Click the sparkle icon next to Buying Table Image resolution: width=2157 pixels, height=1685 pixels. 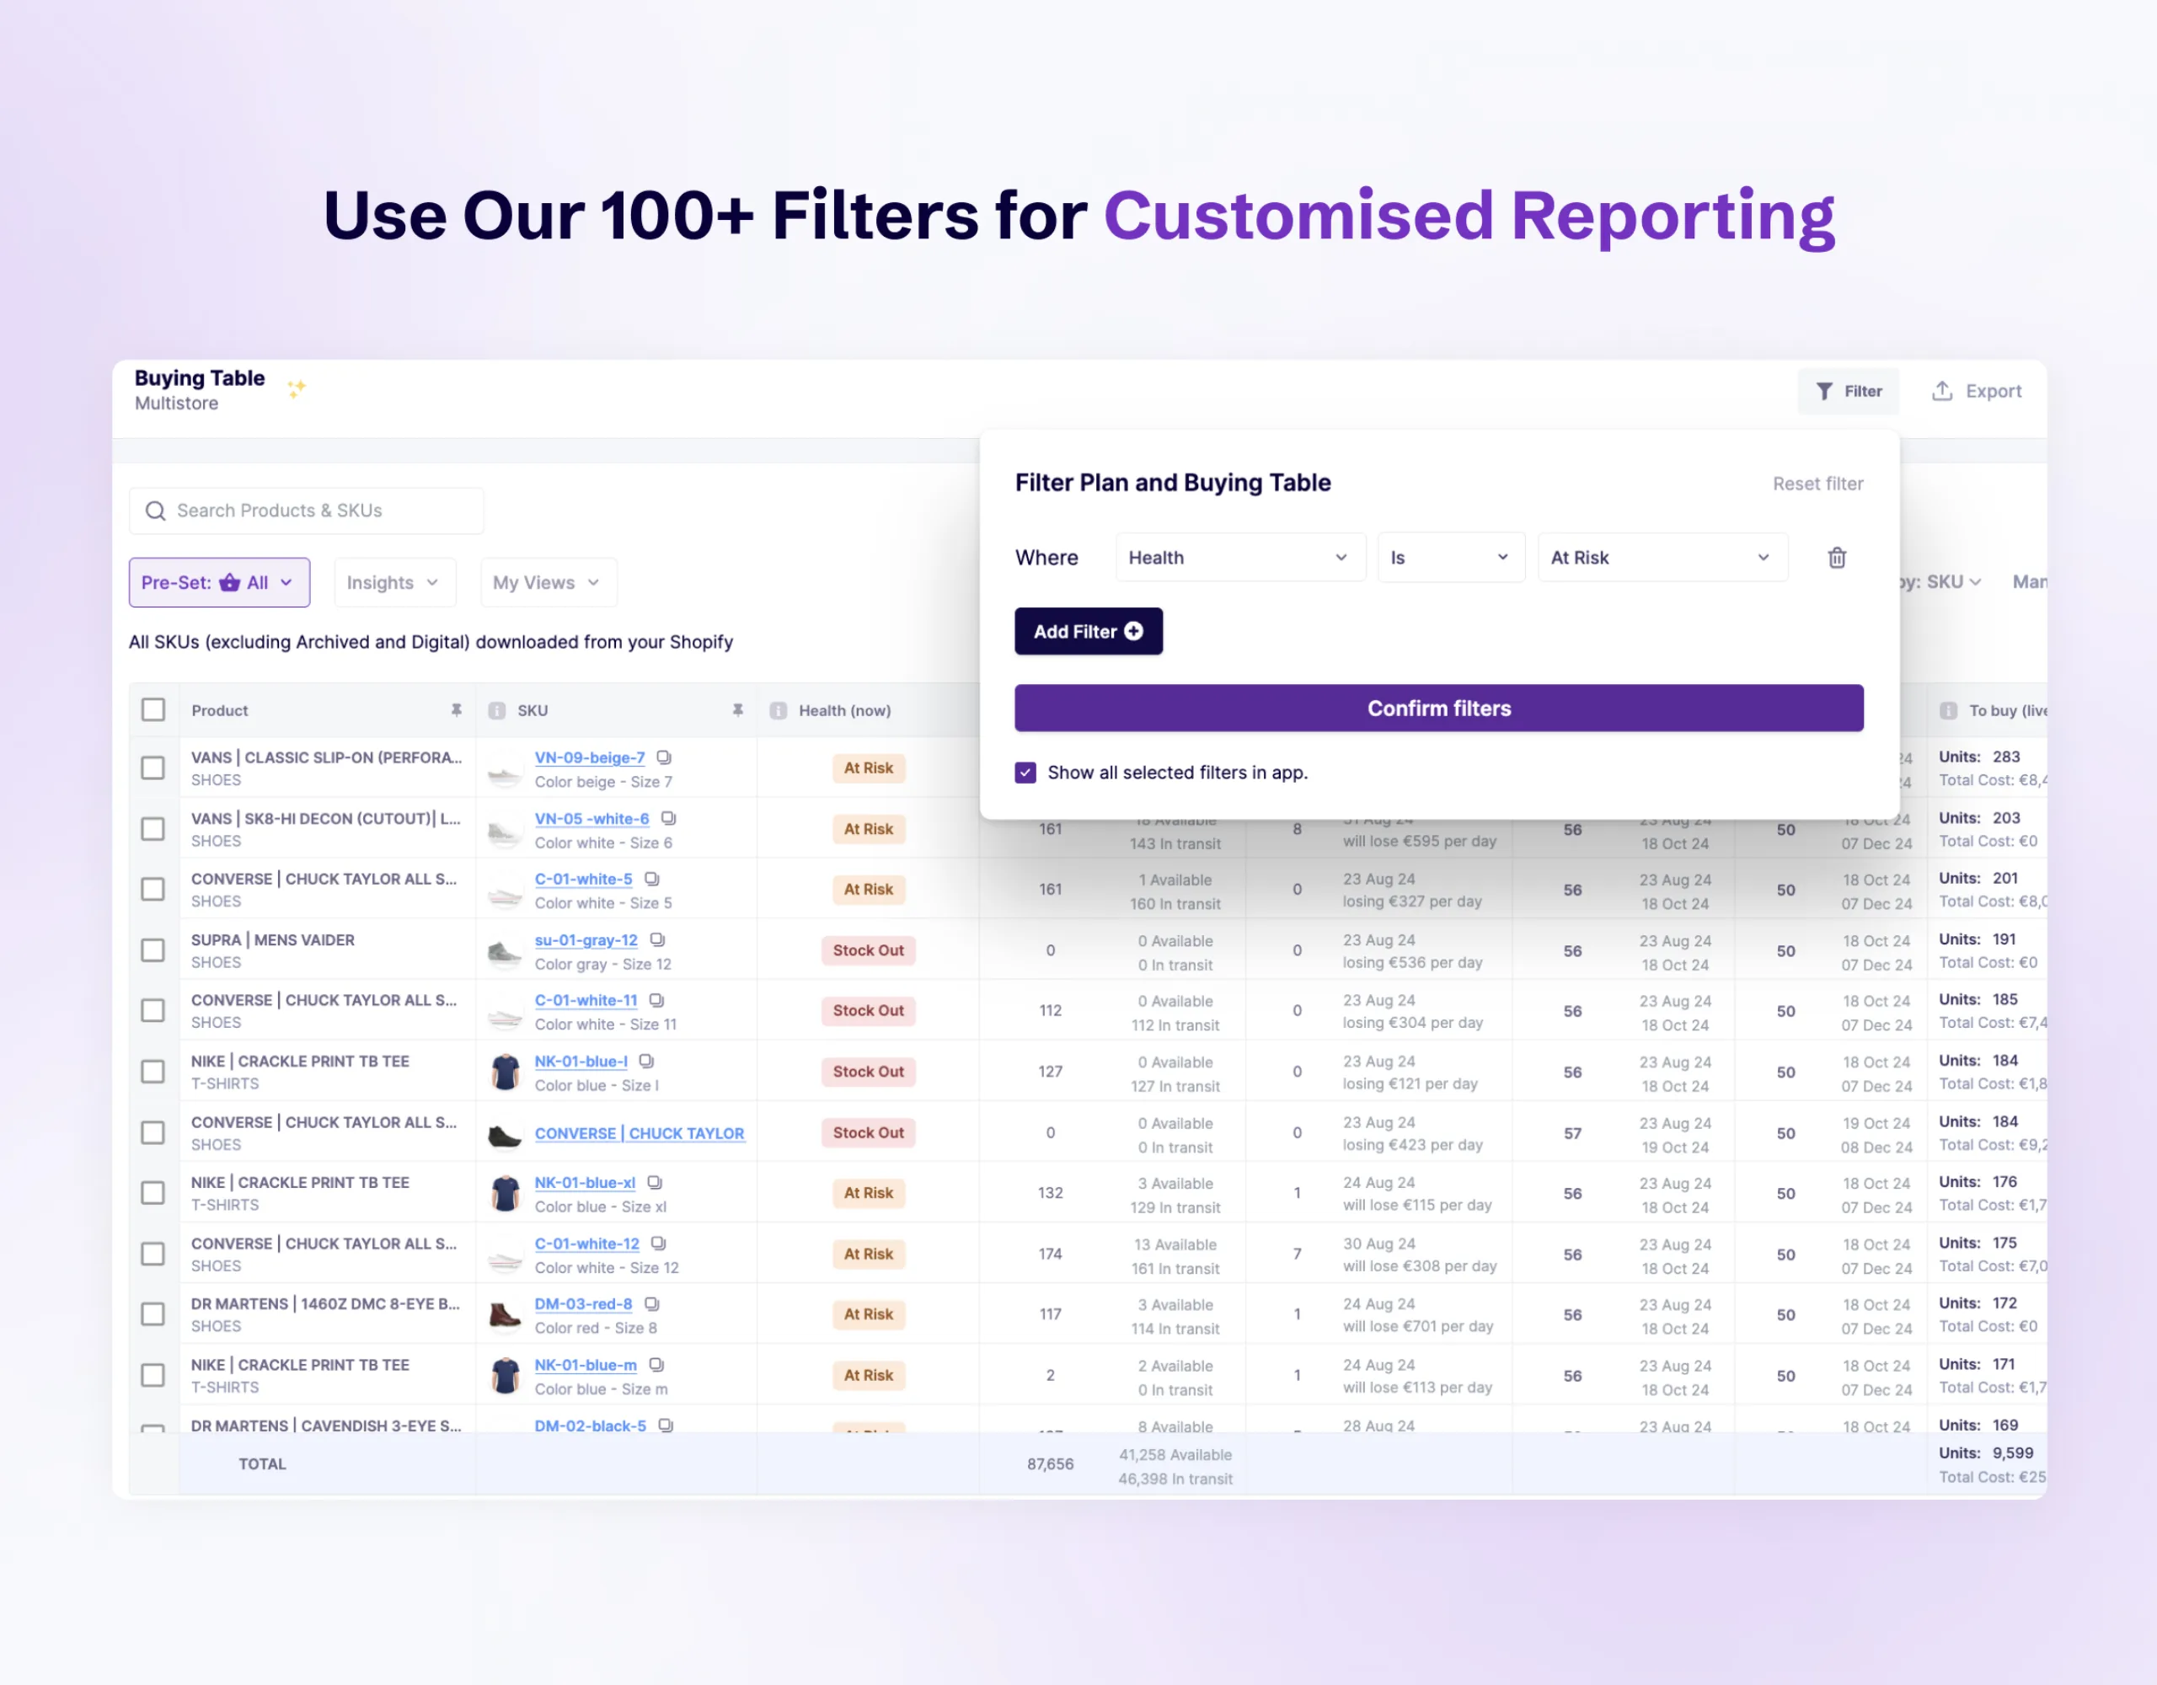(297, 388)
